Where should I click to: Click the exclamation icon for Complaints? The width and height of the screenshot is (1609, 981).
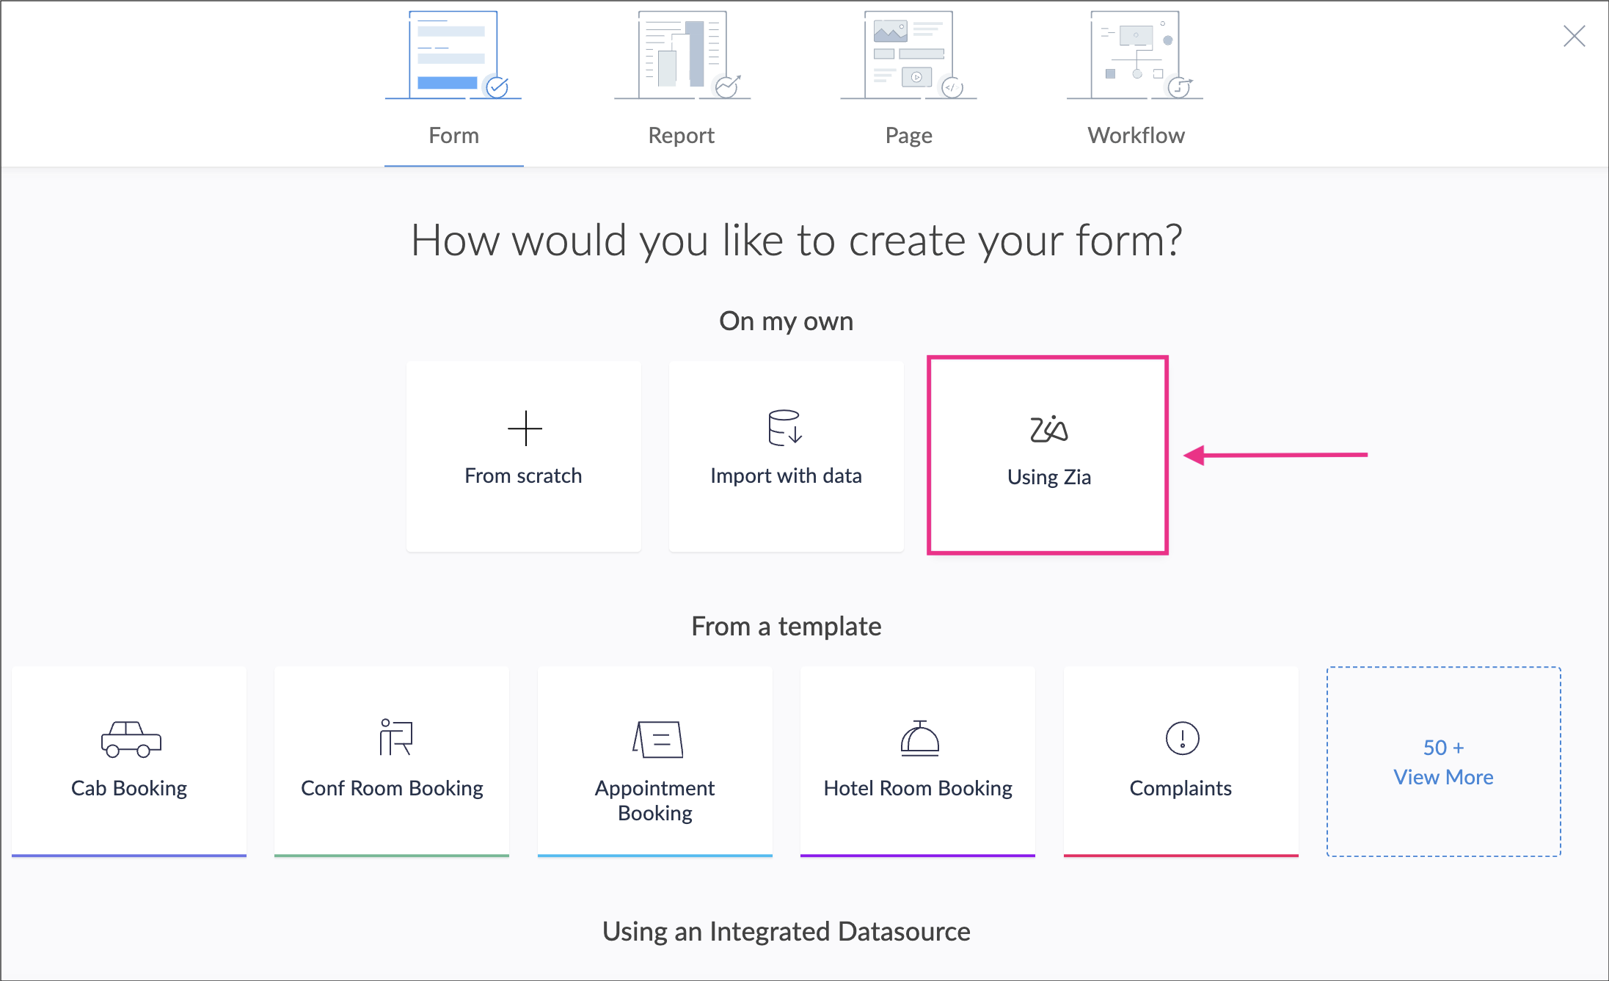point(1182,738)
